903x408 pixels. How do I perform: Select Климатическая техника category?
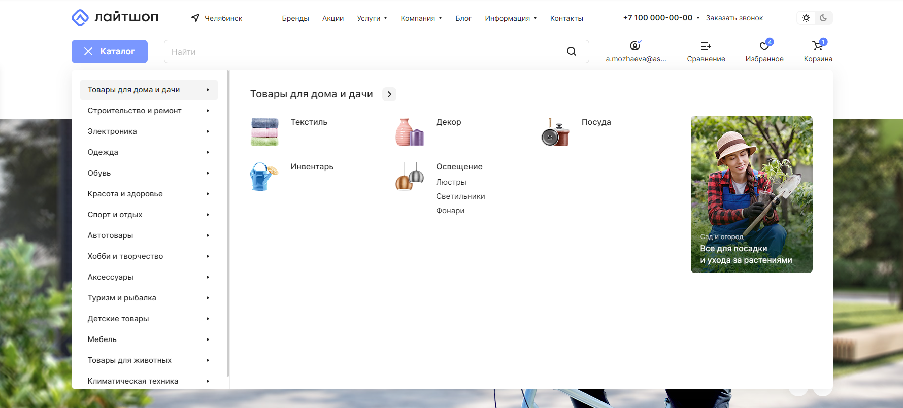pos(149,381)
